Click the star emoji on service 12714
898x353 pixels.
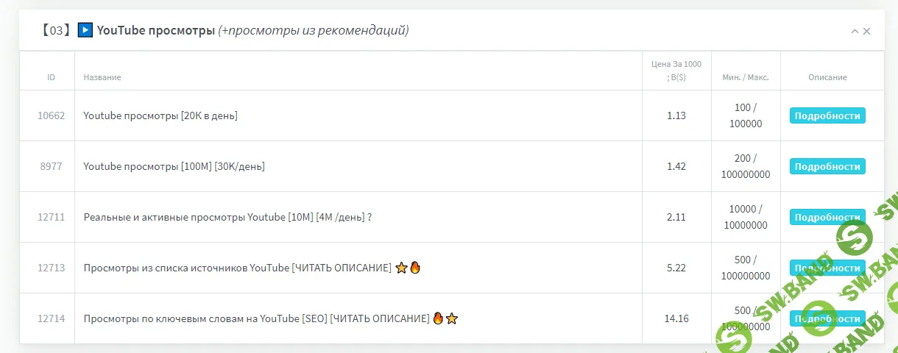[x=452, y=318]
